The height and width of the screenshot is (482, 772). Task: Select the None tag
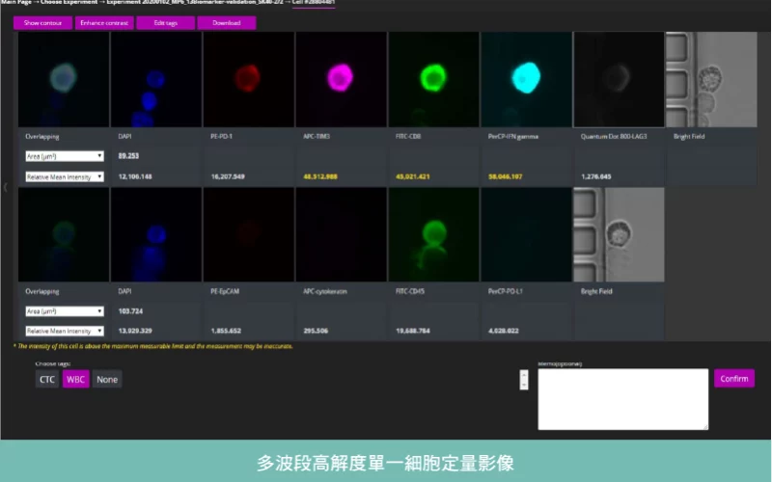[x=107, y=379]
